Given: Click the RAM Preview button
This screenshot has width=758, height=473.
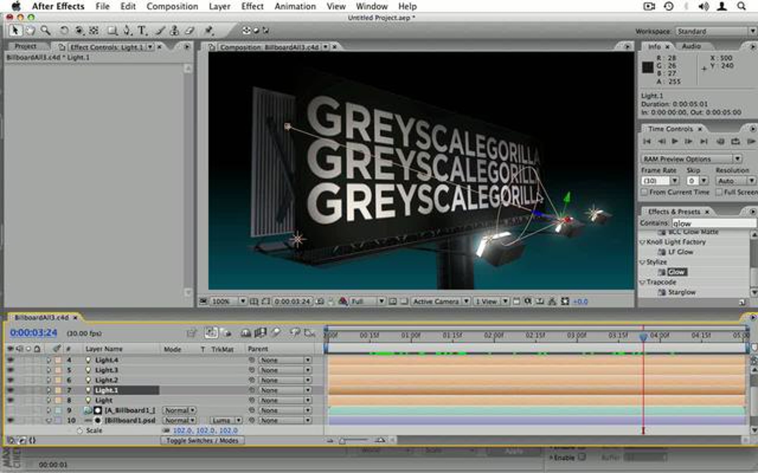Looking at the screenshot, I should coord(751,141).
